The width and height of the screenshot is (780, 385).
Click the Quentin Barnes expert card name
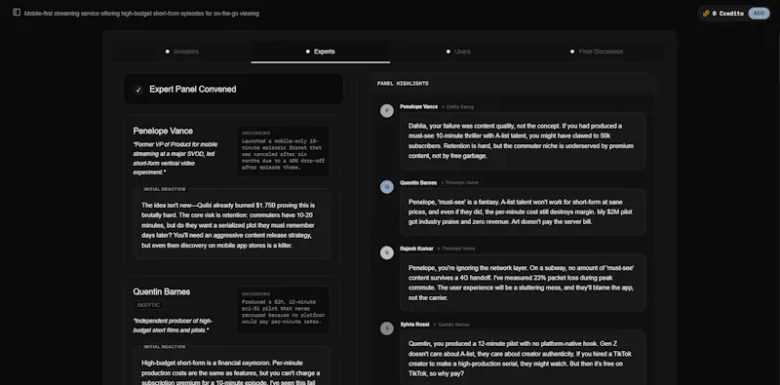[x=161, y=291]
